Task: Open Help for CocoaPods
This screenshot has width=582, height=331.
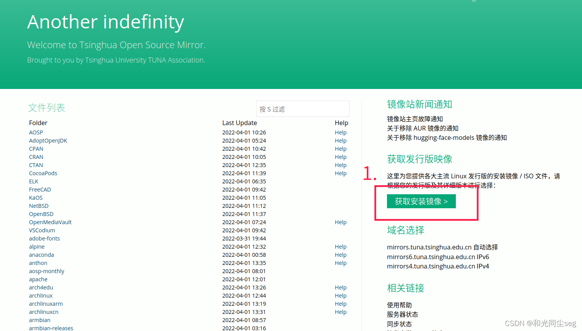Action: 341,173
